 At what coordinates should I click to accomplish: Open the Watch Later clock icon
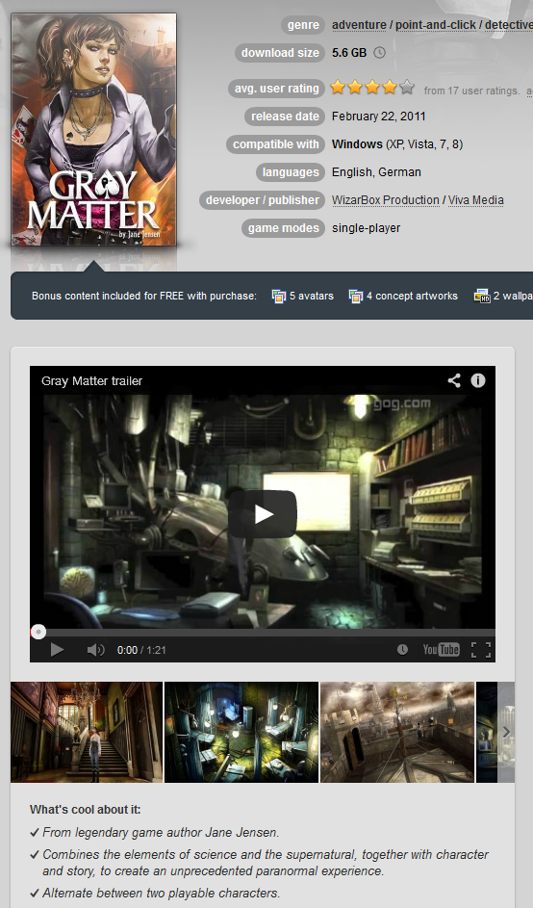tap(402, 650)
